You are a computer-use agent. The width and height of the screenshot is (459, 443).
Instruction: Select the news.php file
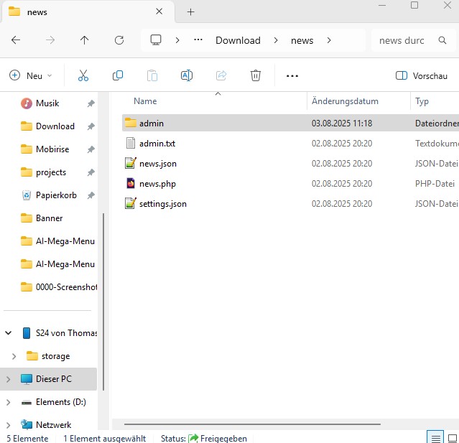tap(157, 184)
